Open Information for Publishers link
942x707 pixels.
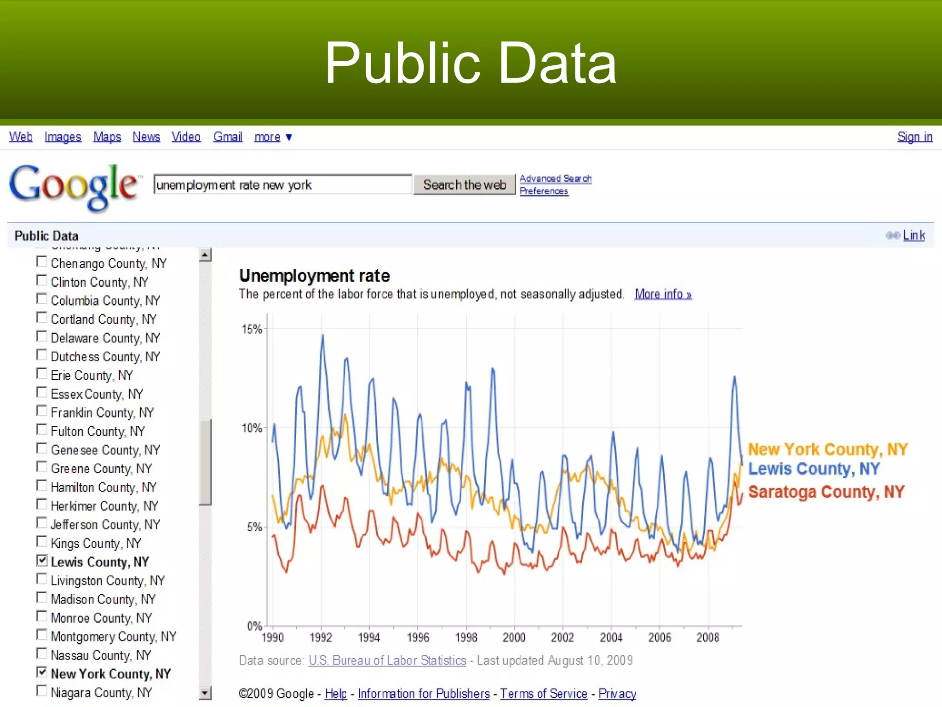(x=424, y=694)
